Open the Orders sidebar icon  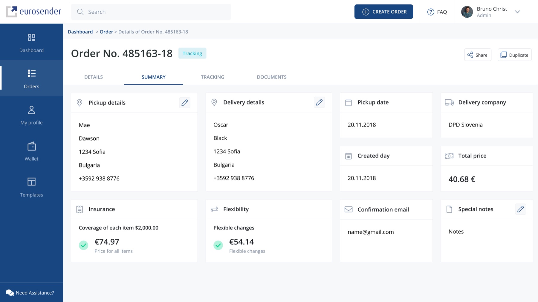[31, 73]
